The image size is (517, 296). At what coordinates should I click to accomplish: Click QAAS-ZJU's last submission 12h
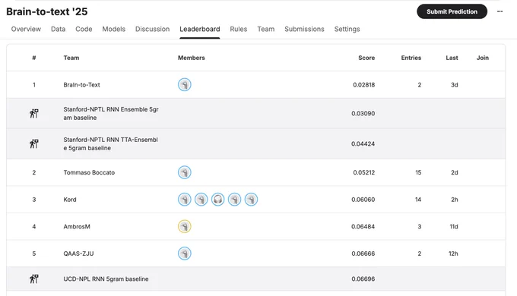click(x=453, y=253)
